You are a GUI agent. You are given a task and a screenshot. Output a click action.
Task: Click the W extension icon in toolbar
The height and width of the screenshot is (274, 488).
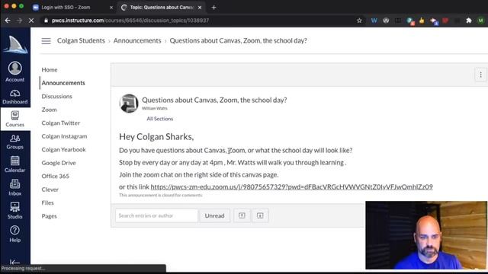point(374,21)
